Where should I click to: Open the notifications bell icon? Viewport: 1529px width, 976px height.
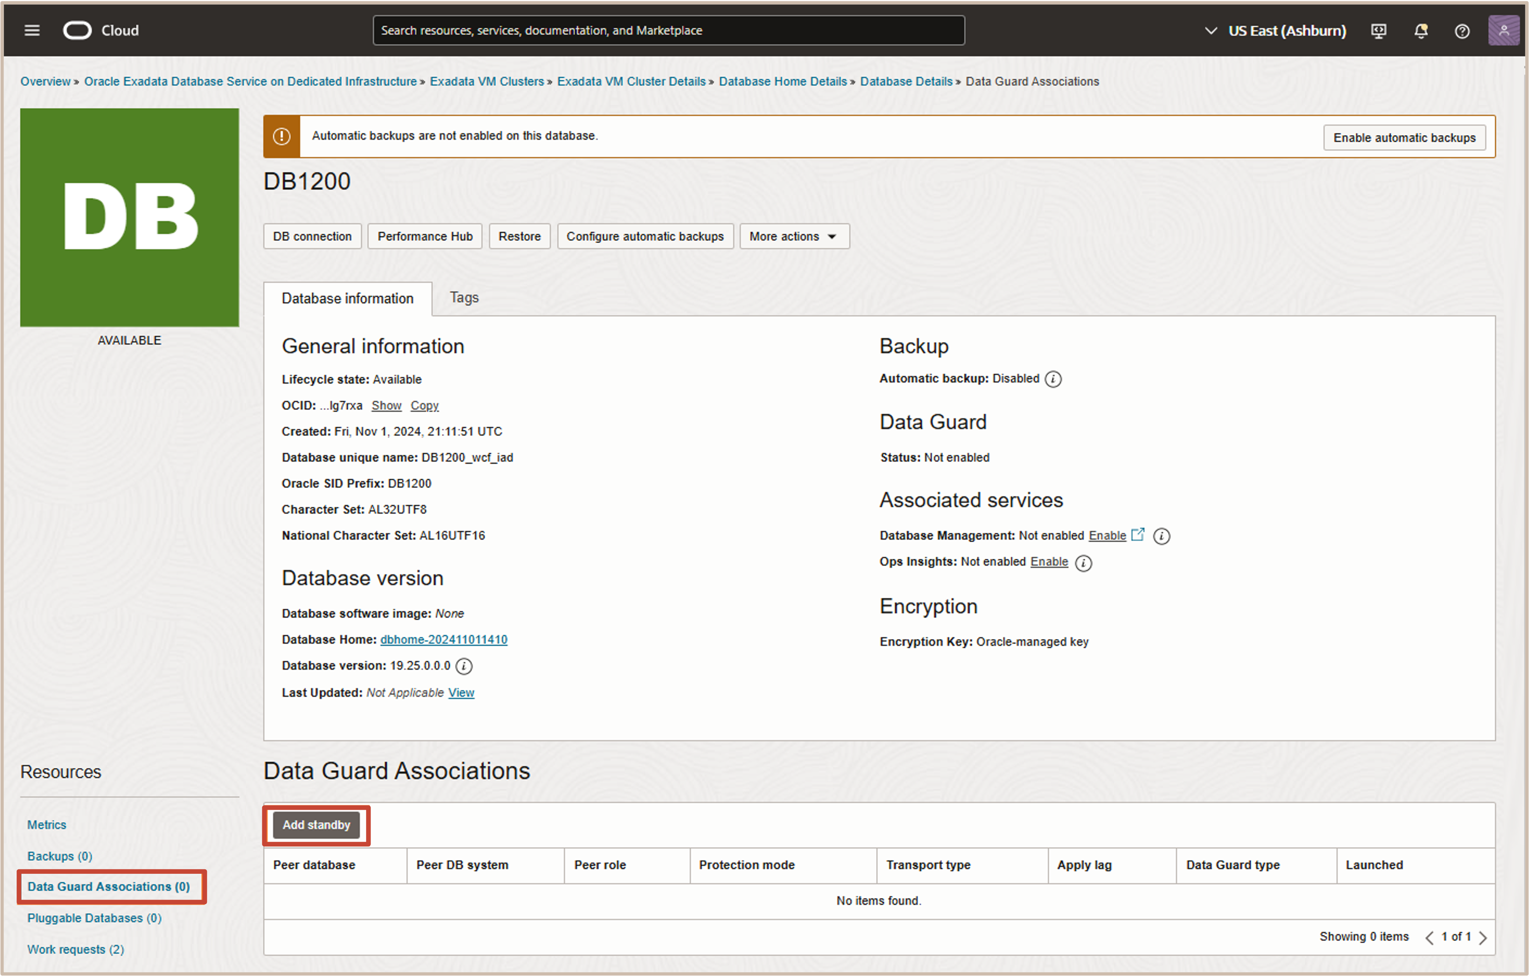click(x=1420, y=31)
